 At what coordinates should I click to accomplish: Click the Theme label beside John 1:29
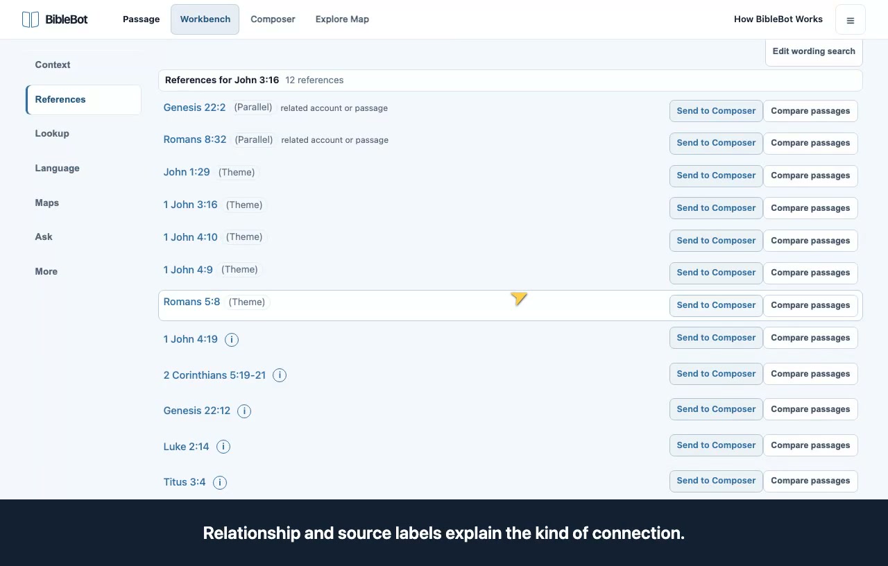pyautogui.click(x=237, y=172)
